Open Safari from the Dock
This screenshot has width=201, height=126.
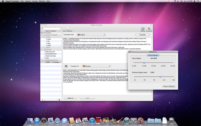coord(58,121)
